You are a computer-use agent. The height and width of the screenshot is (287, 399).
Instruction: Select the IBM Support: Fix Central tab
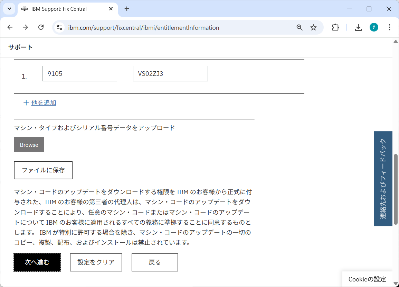68,9
